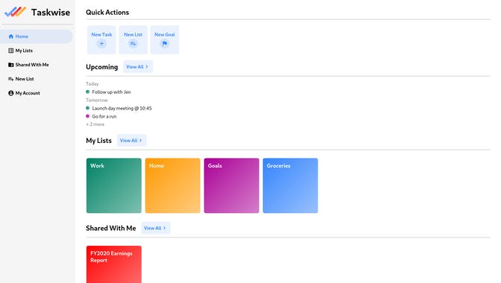The width and height of the screenshot is (501, 283).
Task: Click purple dot beside Go for a run
Action: pos(87,116)
